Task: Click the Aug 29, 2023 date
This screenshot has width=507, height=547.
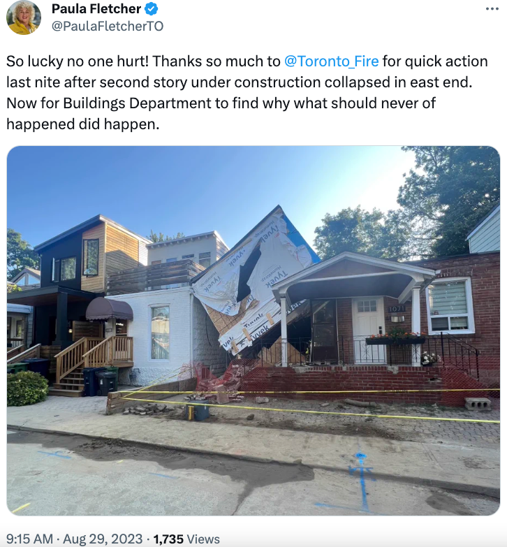Action: tap(103, 539)
